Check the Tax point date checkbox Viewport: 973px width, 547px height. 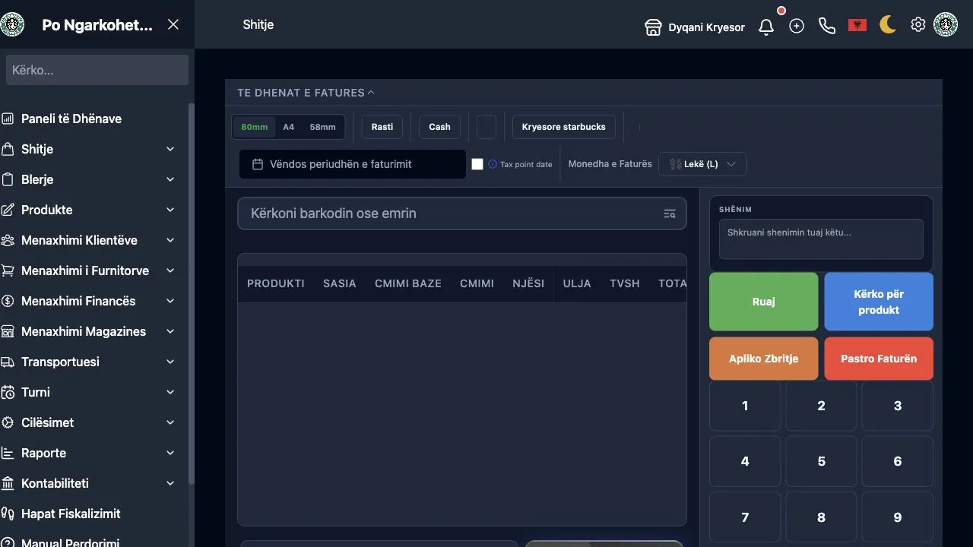coord(477,164)
